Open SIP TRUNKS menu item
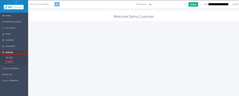Screen dimensions: 239x96 (x=14, y=28)
